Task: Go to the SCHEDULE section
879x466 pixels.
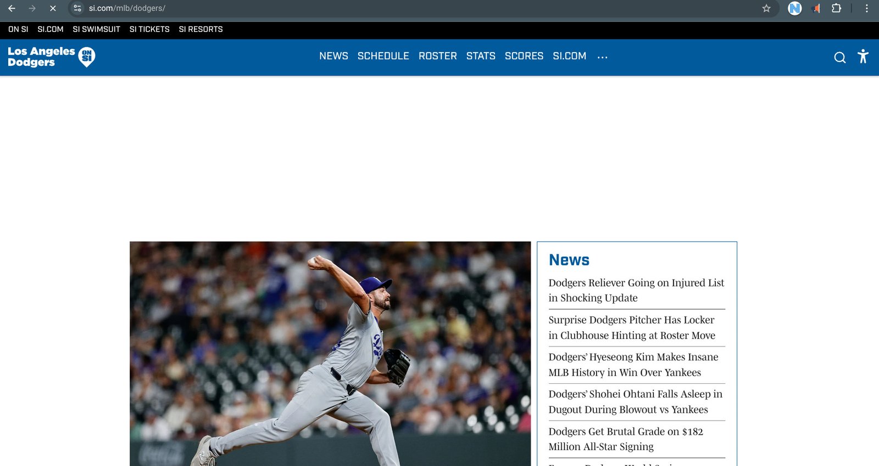Action: click(x=383, y=56)
